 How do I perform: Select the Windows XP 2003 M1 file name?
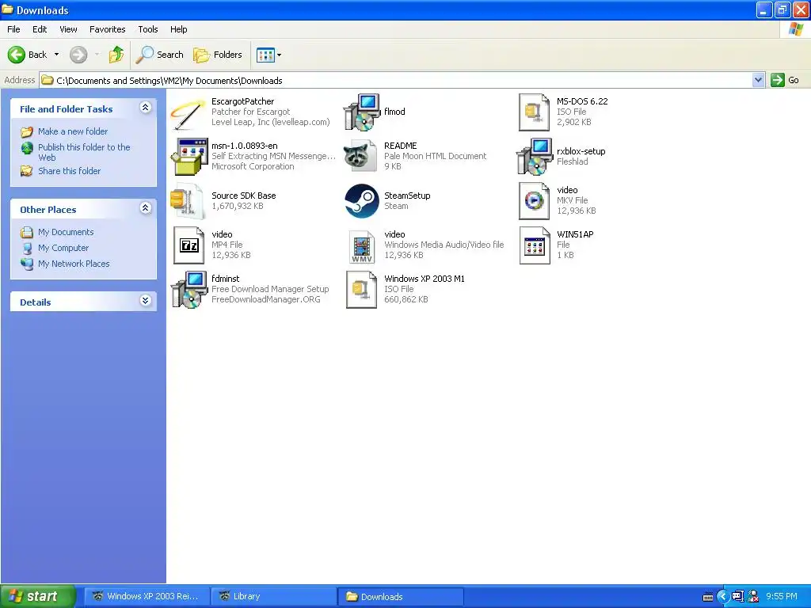425,279
